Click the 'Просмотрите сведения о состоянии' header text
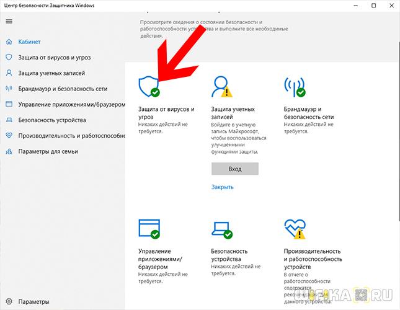 click(x=214, y=29)
